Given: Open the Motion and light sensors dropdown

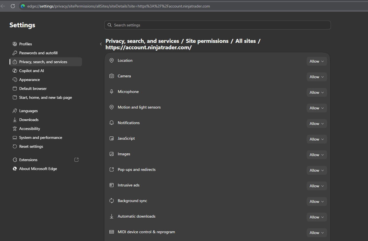Looking at the screenshot, I should click(317, 108).
